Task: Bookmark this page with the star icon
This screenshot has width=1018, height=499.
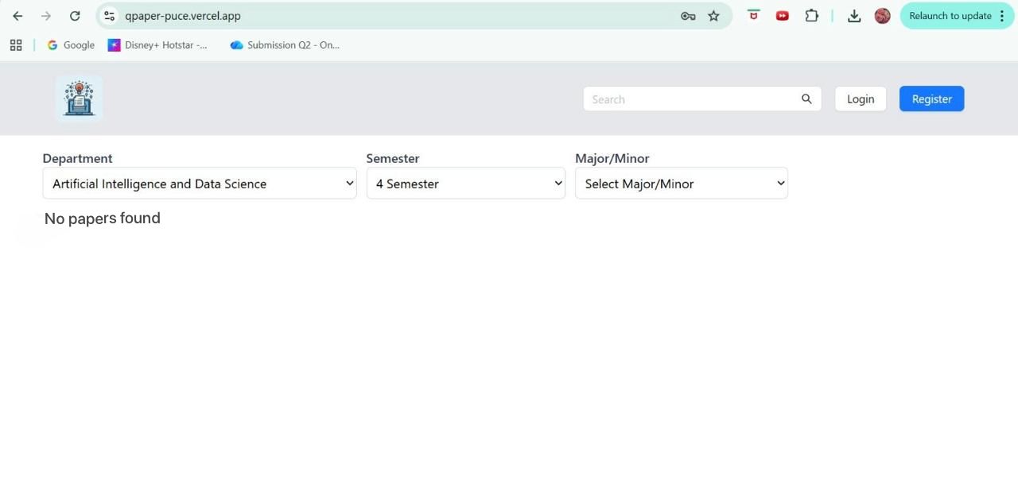Action: [x=713, y=16]
